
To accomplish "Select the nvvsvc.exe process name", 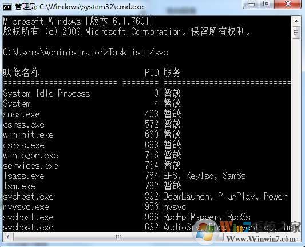I will point(26,207).
